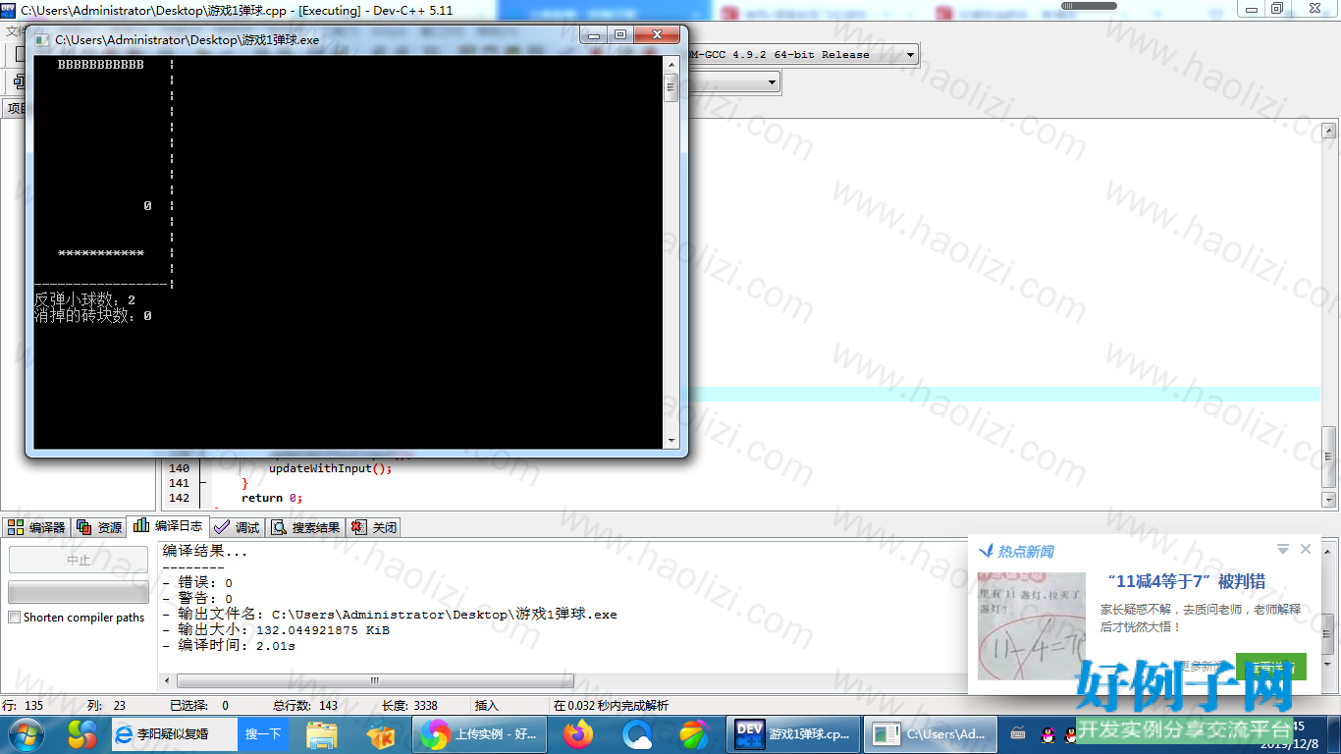
Task: Open the "11减4等于7"被判错 headline
Action: [x=1186, y=581]
